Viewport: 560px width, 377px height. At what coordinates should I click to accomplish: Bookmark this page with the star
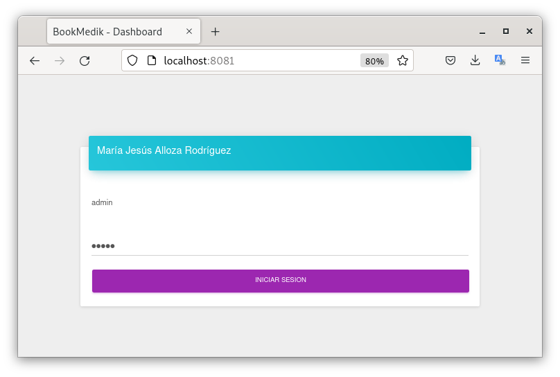(x=403, y=61)
